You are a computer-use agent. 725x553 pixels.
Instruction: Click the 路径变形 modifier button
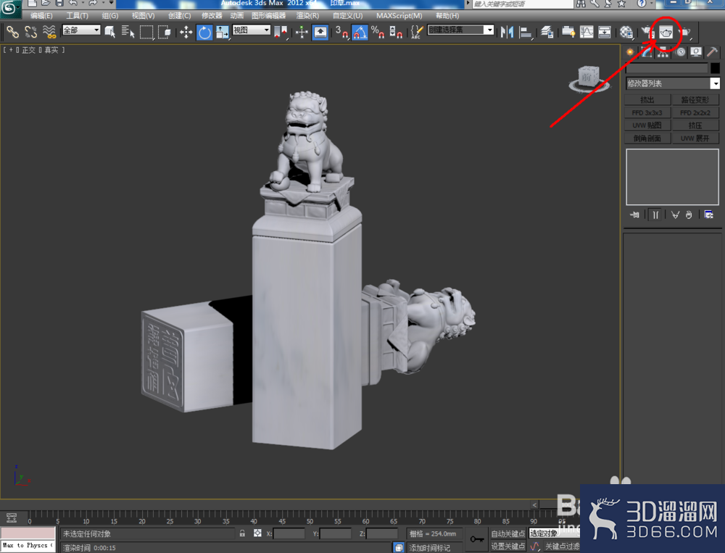tap(695, 100)
